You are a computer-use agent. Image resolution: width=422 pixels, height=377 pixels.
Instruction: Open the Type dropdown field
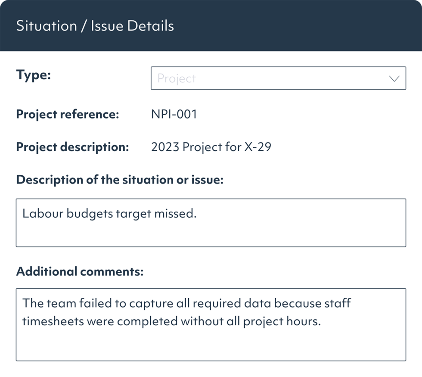[278, 78]
